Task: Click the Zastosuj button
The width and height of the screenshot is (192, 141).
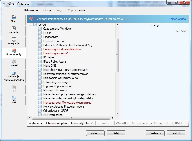Action: (155, 133)
